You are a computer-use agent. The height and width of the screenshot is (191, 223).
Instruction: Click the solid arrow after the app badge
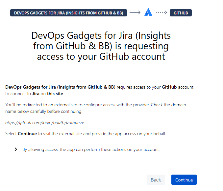point(135,12)
